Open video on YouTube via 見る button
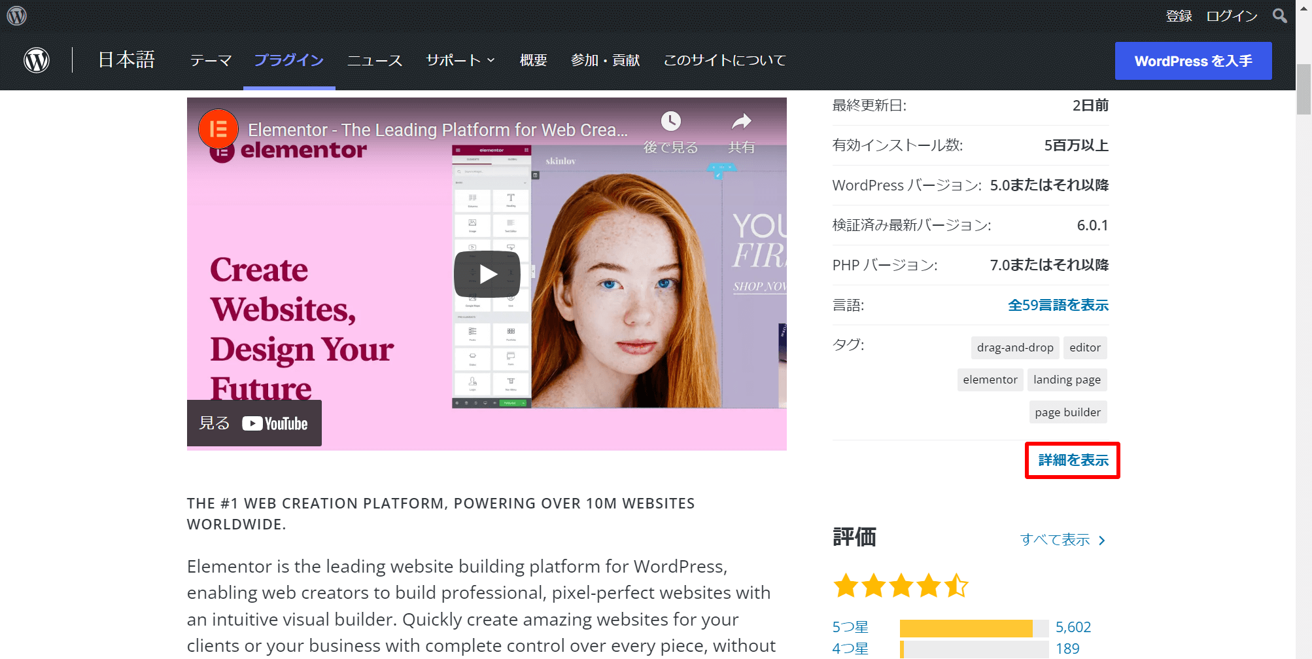 pos(254,423)
